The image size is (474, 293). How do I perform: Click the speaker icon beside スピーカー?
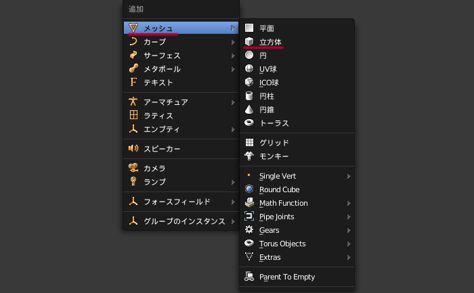pos(133,148)
